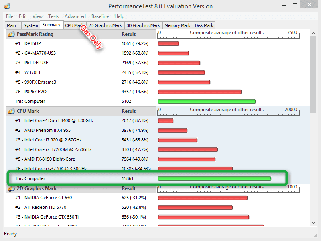Click the Result column header in CPU Mark

click(138, 111)
